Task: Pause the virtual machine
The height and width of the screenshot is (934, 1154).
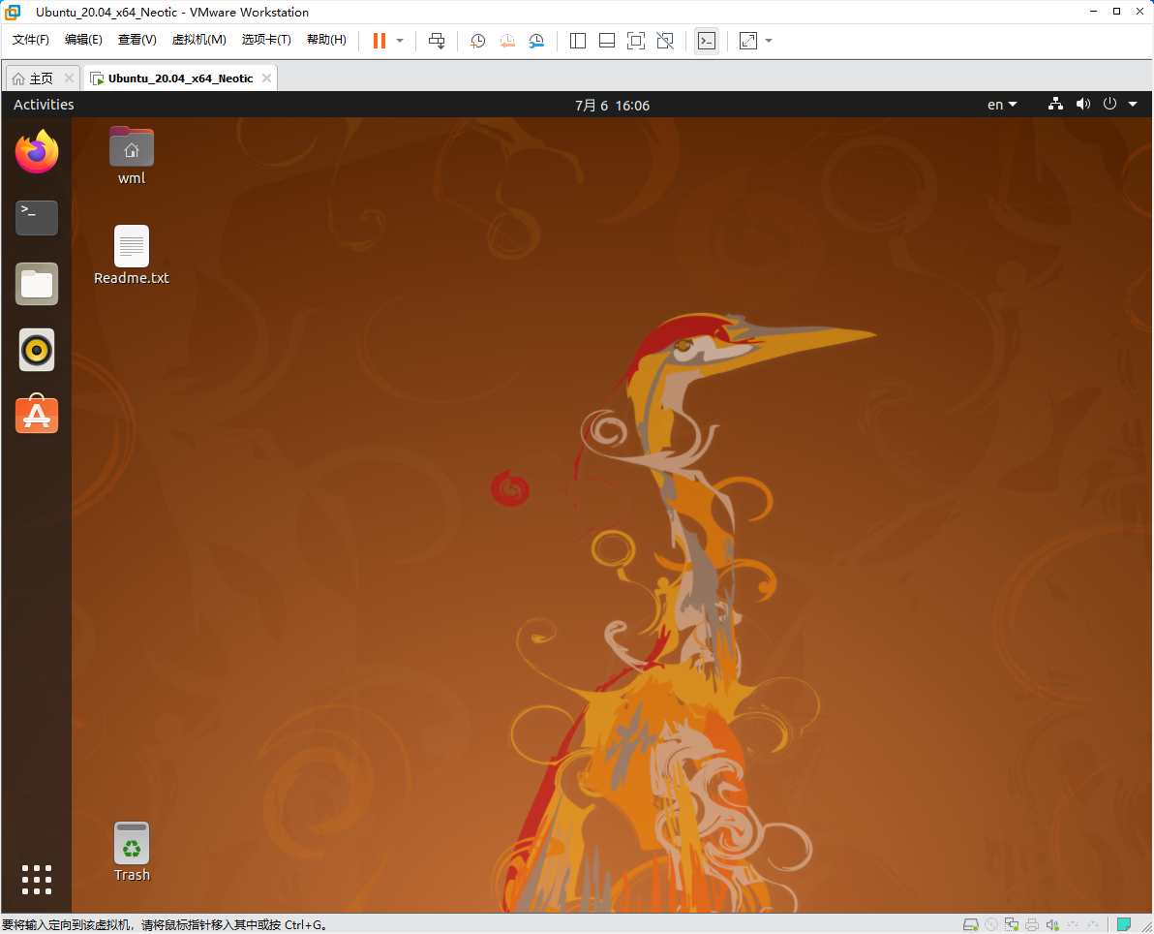Action: tap(380, 41)
